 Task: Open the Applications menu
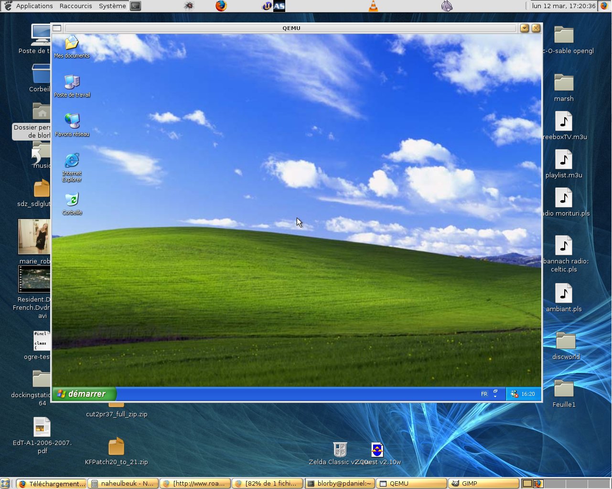[34, 6]
